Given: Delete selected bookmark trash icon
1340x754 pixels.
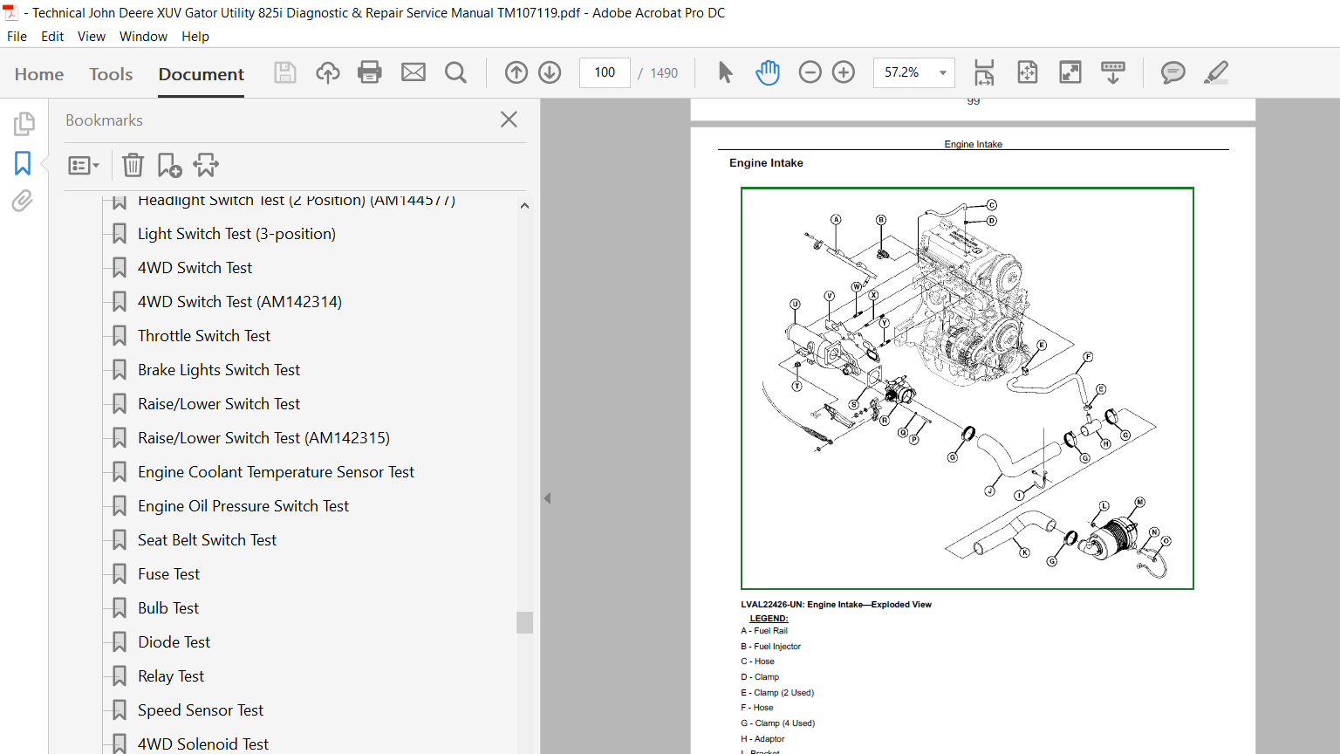Looking at the screenshot, I should click(x=133, y=165).
